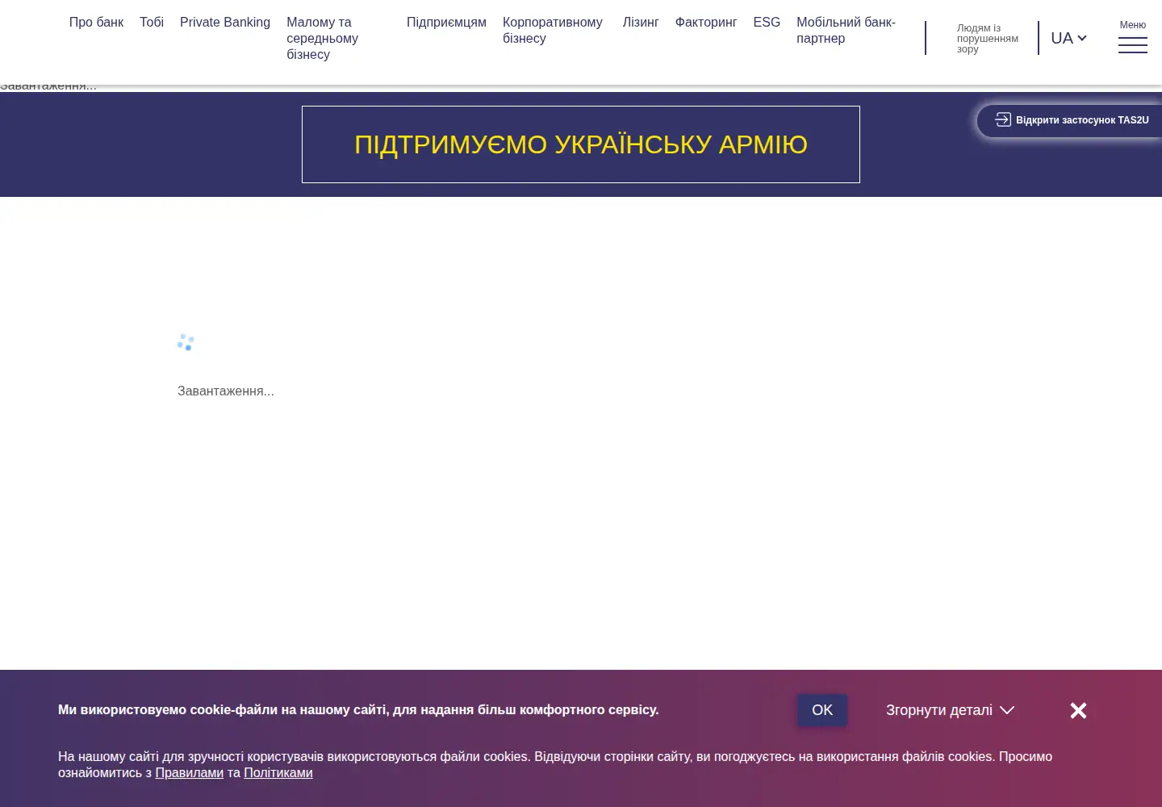The height and width of the screenshot is (807, 1162).
Task: Go to Private Banking section
Action: click(225, 23)
